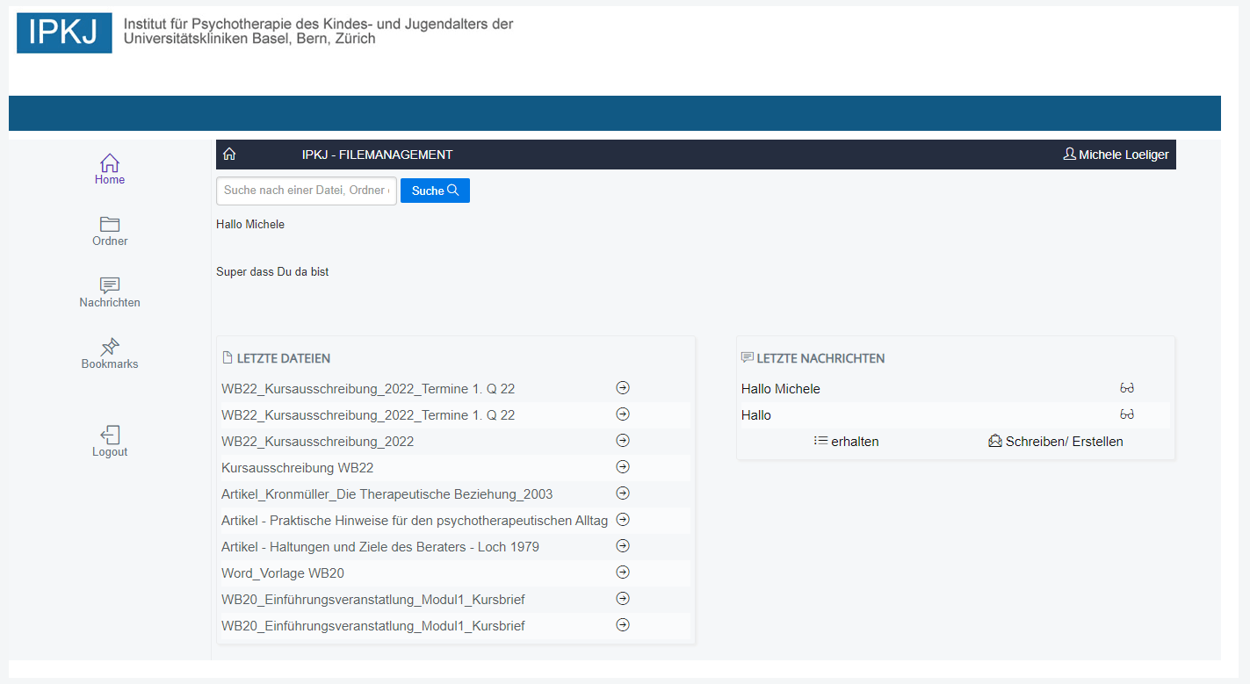
Task: Open the Ordner folder icon in sidebar
Action: 110,225
